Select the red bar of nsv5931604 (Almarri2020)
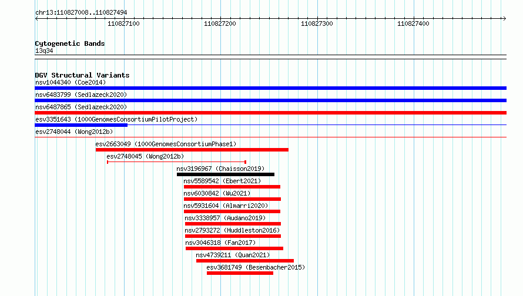Image resolution: width=523 pixels, height=296 pixels. 232,211
